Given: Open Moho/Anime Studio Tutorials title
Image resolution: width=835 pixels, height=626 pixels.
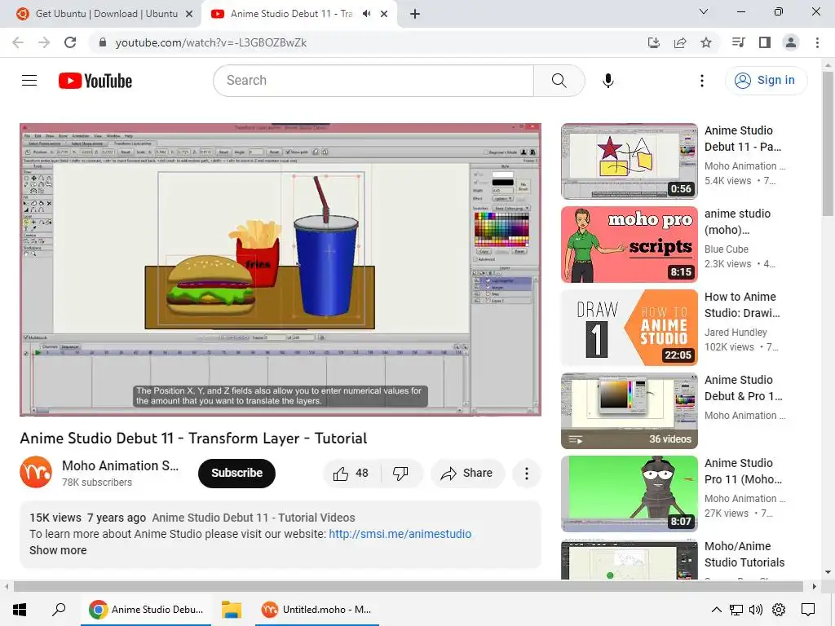Looking at the screenshot, I should (x=744, y=554).
